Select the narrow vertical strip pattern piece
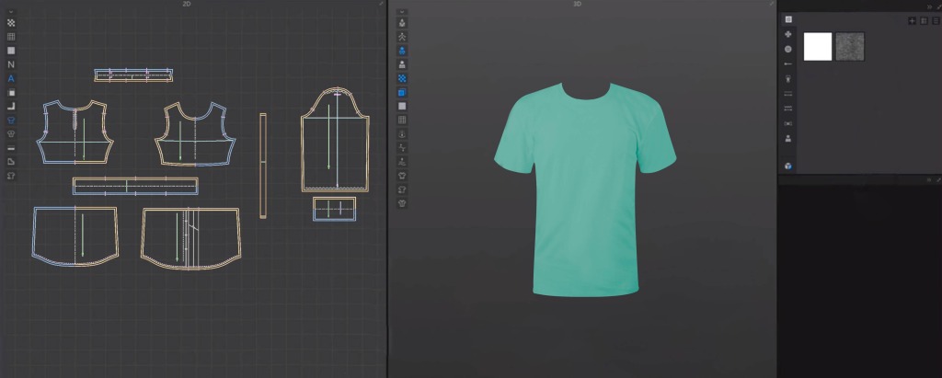The image size is (942, 378). tap(263, 166)
